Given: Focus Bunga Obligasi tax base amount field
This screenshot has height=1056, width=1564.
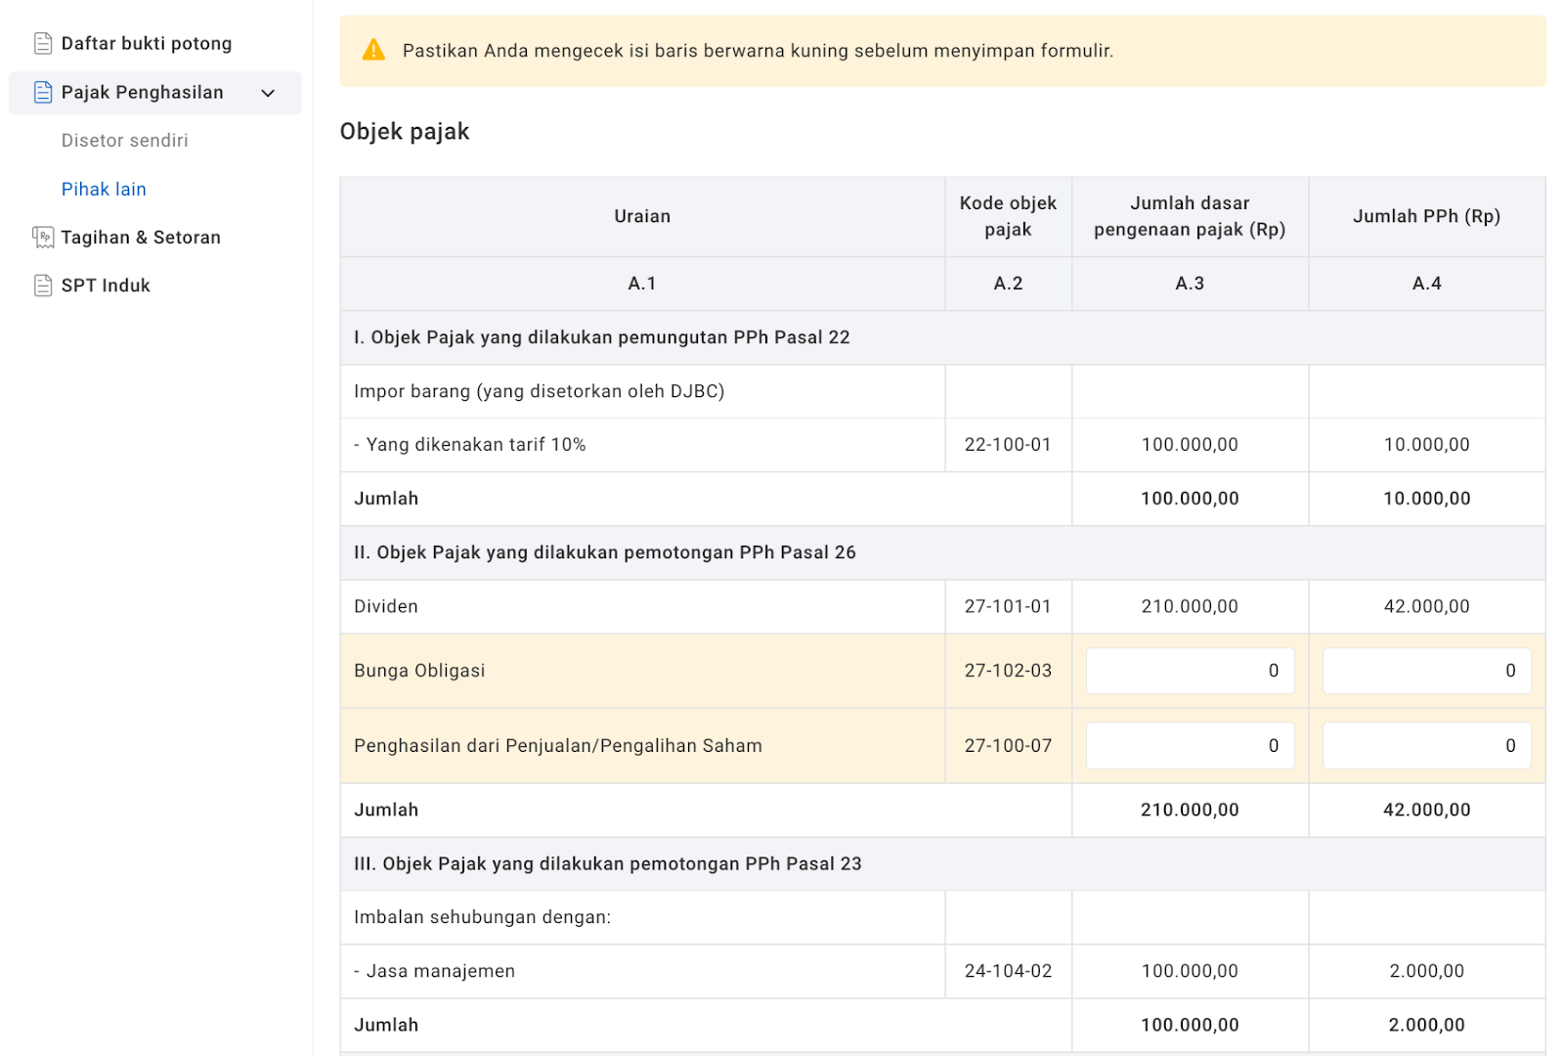Looking at the screenshot, I should coord(1190,671).
